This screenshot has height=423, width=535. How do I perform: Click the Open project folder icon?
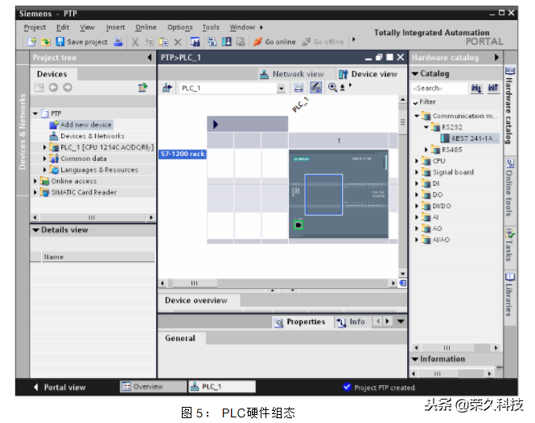coord(46,42)
